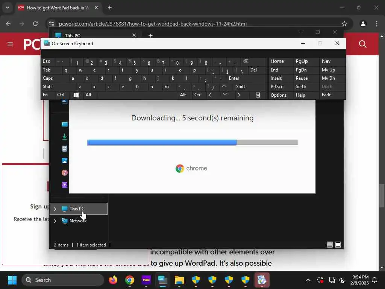Image resolution: width=385 pixels, height=289 pixels.
Task: Click the installer icon at the taskbar end
Action: pyautogui.click(x=262, y=280)
